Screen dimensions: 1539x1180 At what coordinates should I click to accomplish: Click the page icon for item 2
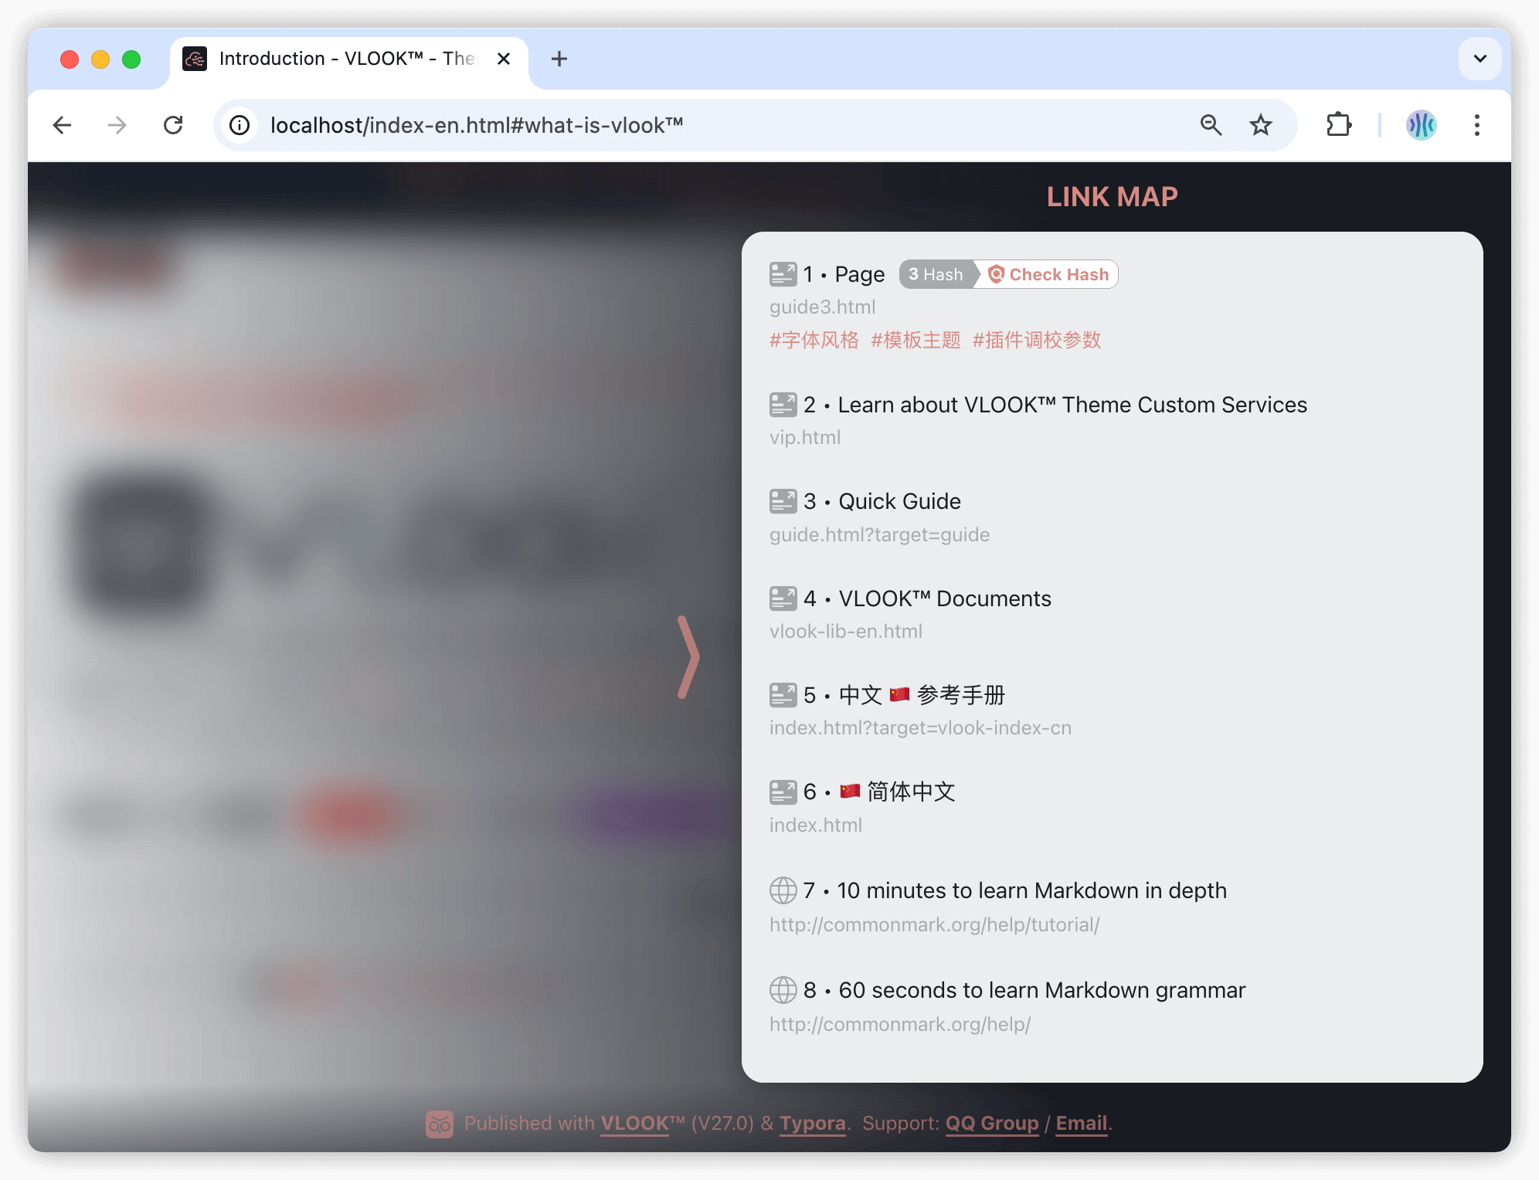[x=781, y=404]
